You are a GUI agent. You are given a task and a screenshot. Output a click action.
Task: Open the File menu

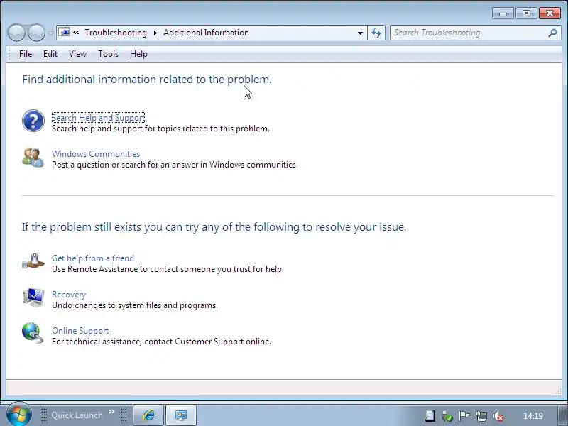[x=26, y=54]
